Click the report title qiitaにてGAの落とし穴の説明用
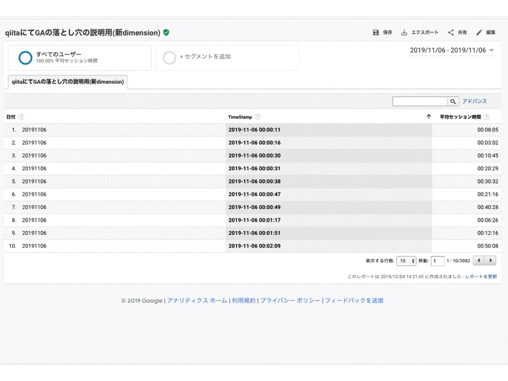 pos(83,33)
